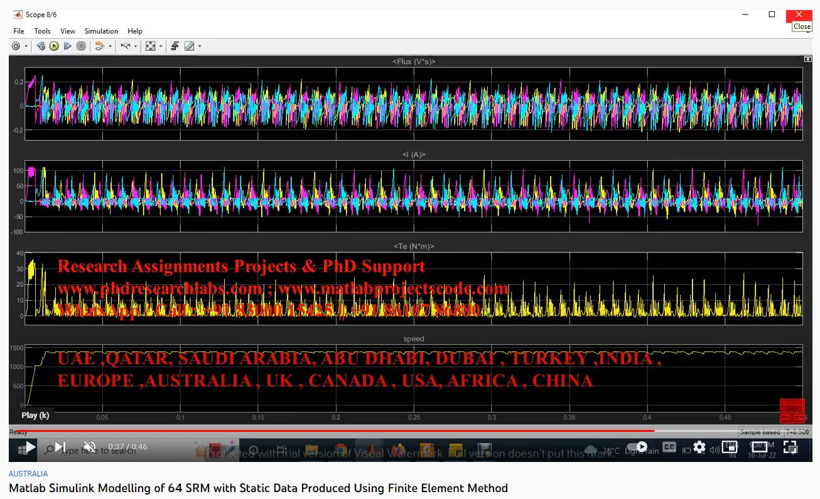This screenshot has width=820, height=499.
Task: Select the Cursor Measurements ruler icon
Action: click(189, 46)
